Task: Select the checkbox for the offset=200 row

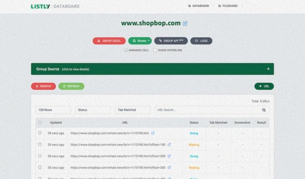Action: click(x=40, y=156)
